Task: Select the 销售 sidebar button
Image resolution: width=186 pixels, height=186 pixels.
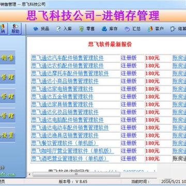Action: pos(7,57)
